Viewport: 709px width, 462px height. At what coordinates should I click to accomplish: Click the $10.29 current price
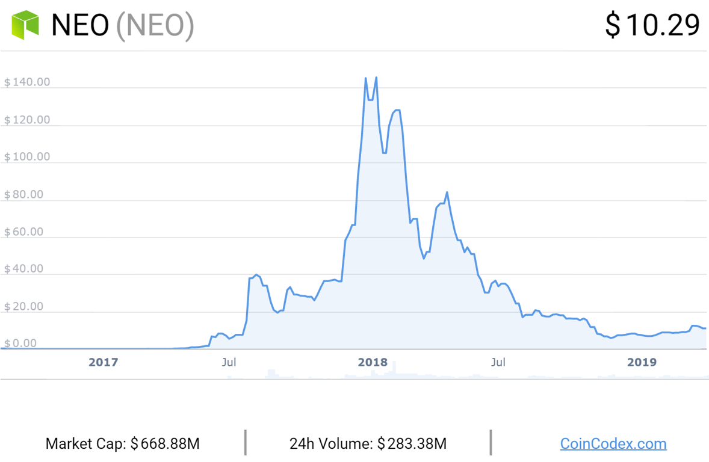(x=652, y=25)
